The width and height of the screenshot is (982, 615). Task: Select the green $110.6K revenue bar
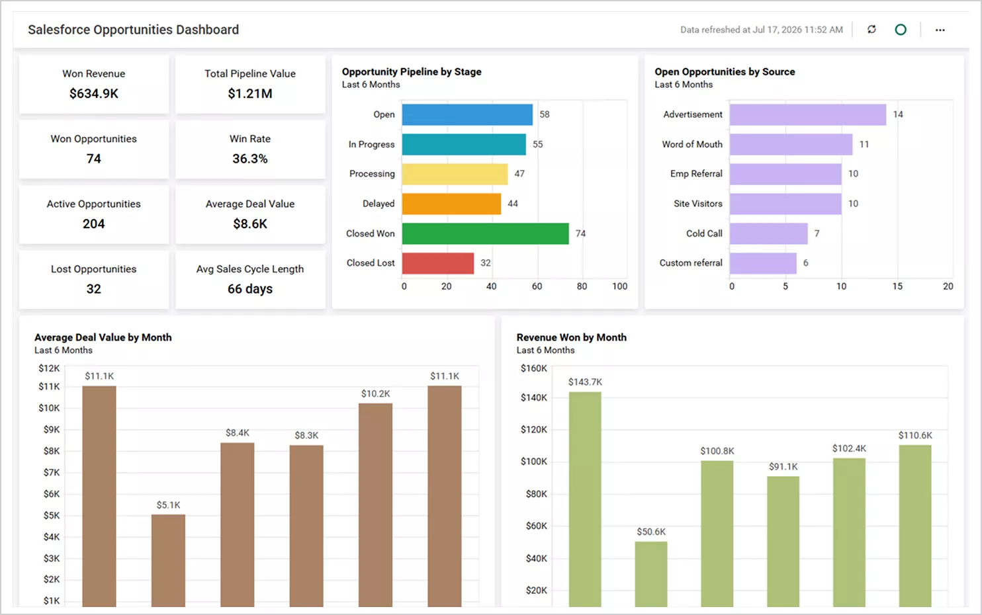click(x=915, y=526)
